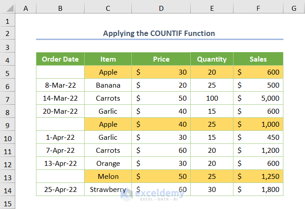Select the '25-Apr-22' date cell
This screenshot has height=209, width=305.
pos(60,189)
